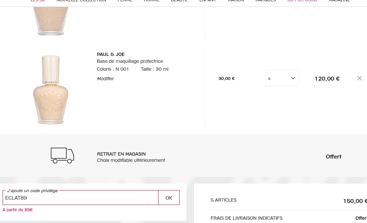Image resolution: width=367 pixels, height=223 pixels.
Task: Remove Paul & Joe item with X icon
Action: coord(359,78)
